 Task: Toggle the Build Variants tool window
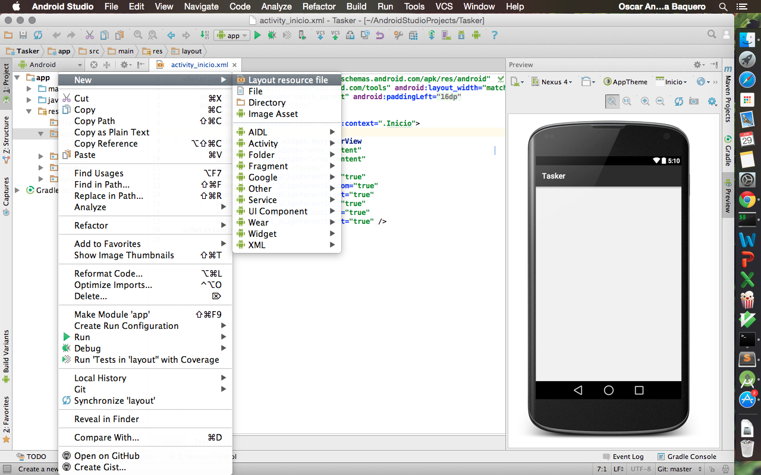tap(7, 356)
